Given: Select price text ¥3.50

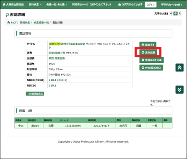Looking at the screenshot, I should (60, 74).
